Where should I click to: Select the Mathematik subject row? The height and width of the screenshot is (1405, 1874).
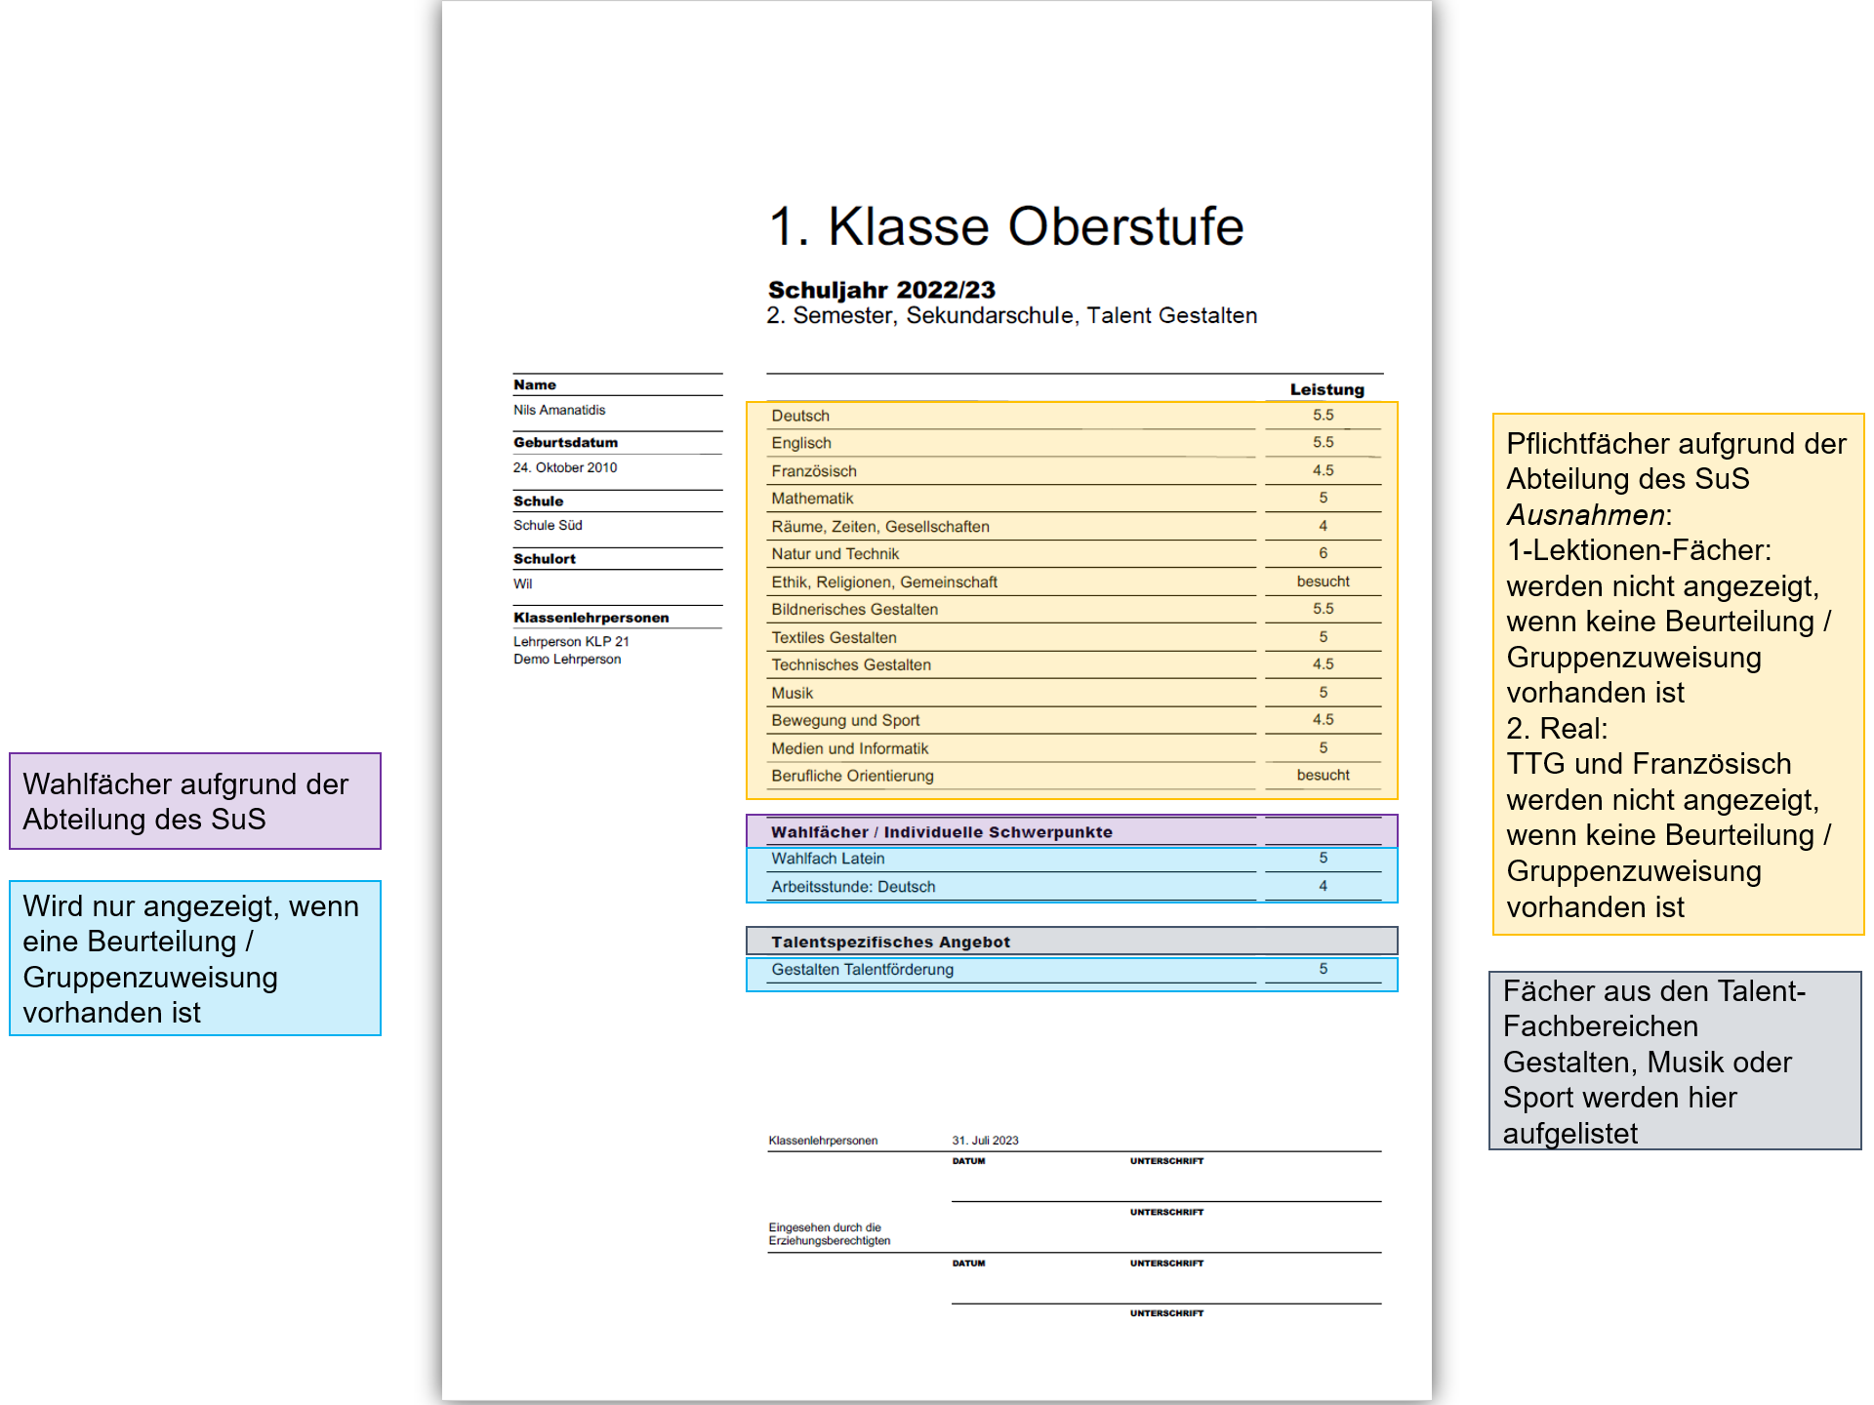coord(812,499)
